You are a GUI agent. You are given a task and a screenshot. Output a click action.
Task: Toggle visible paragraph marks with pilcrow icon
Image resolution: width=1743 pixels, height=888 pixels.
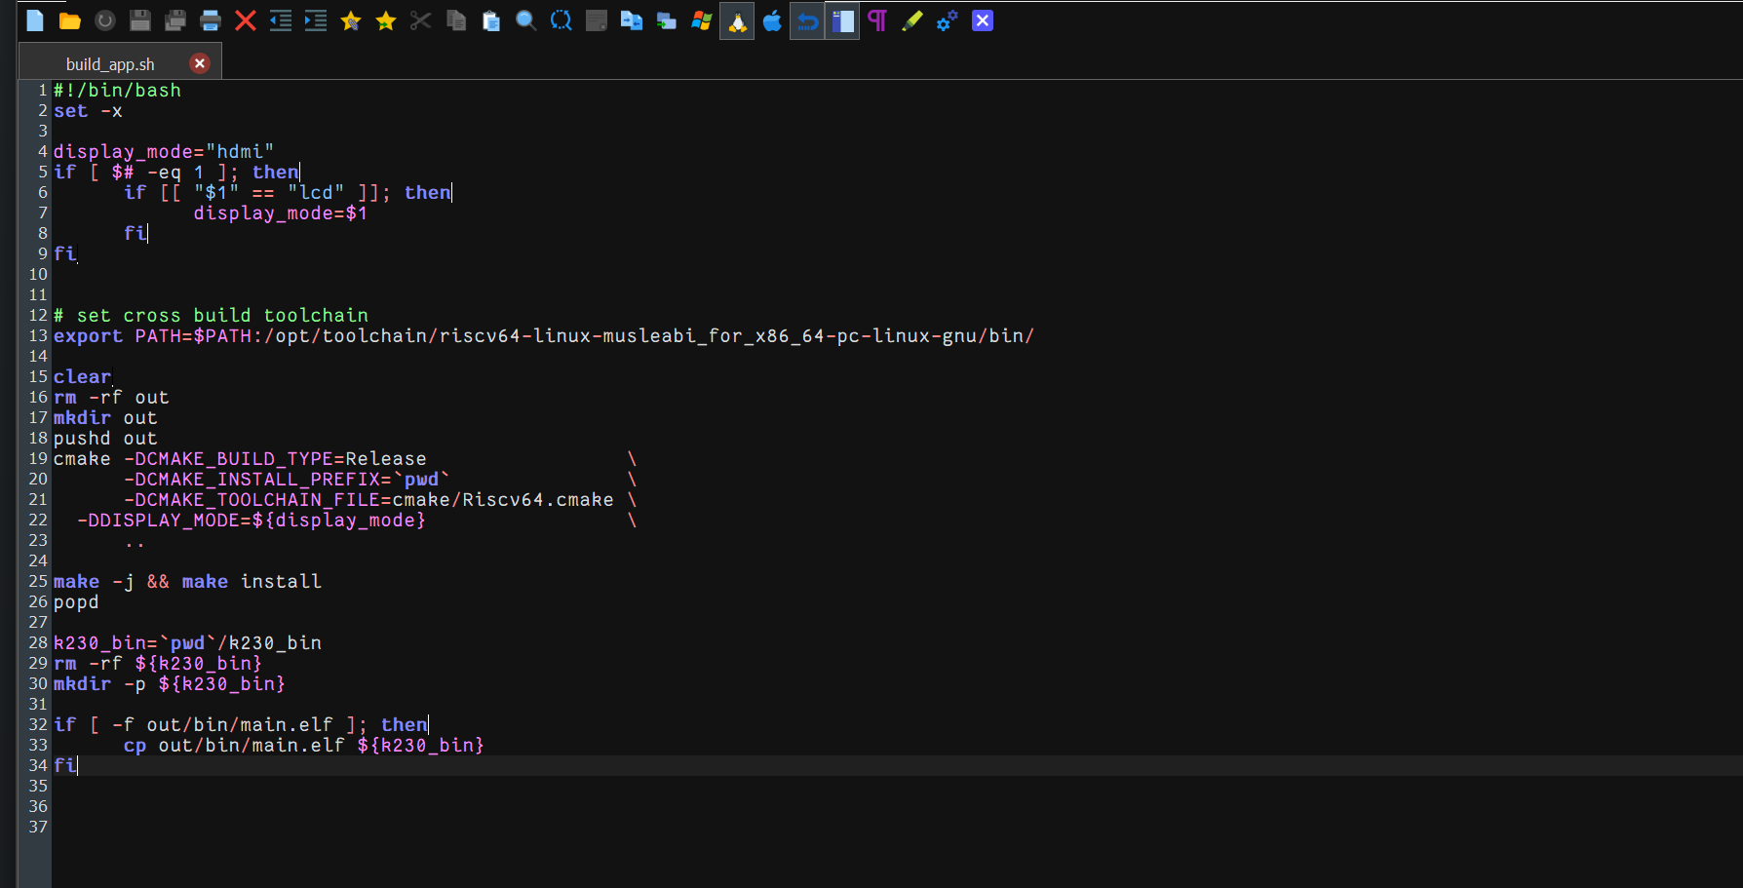(877, 20)
